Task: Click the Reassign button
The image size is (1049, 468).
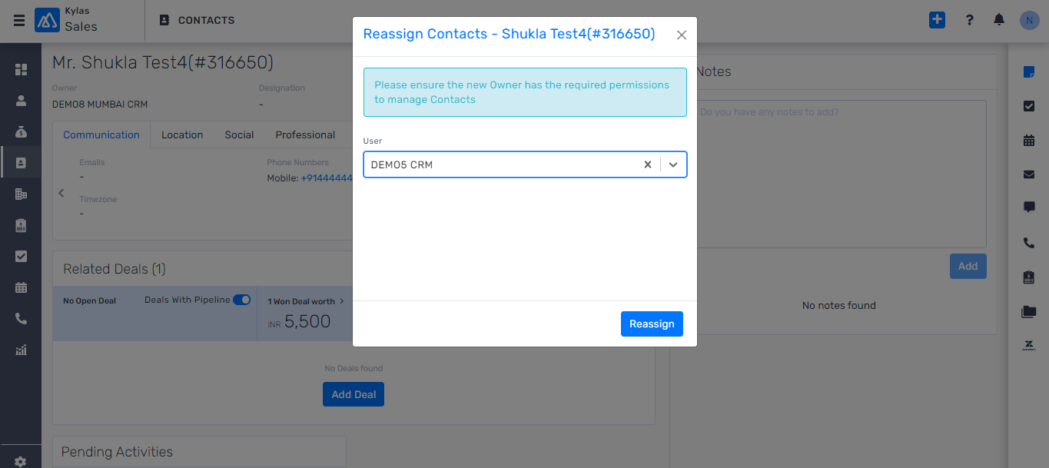Action: pos(652,324)
